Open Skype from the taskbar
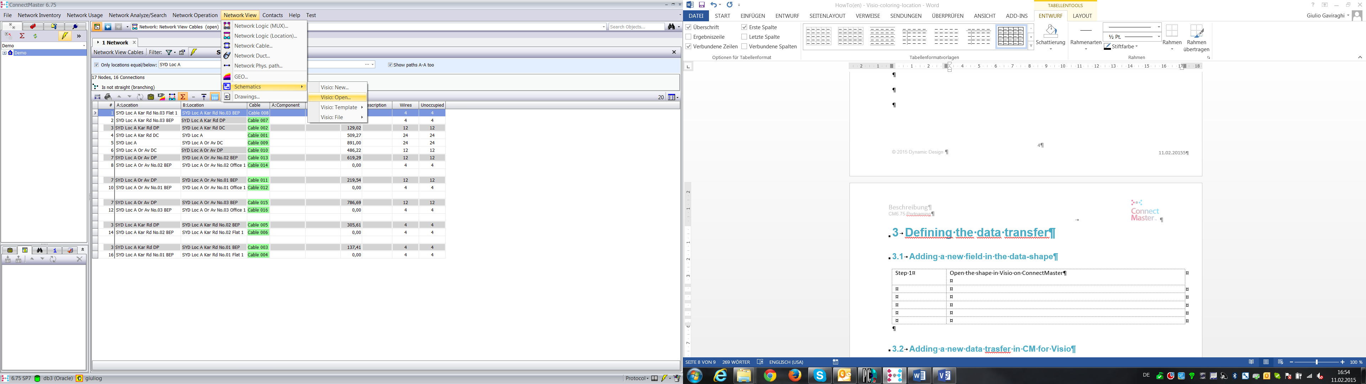Viewport: 1366px width, 384px height. point(820,375)
